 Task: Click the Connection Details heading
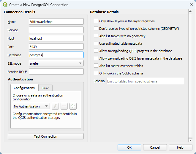point(19,12)
